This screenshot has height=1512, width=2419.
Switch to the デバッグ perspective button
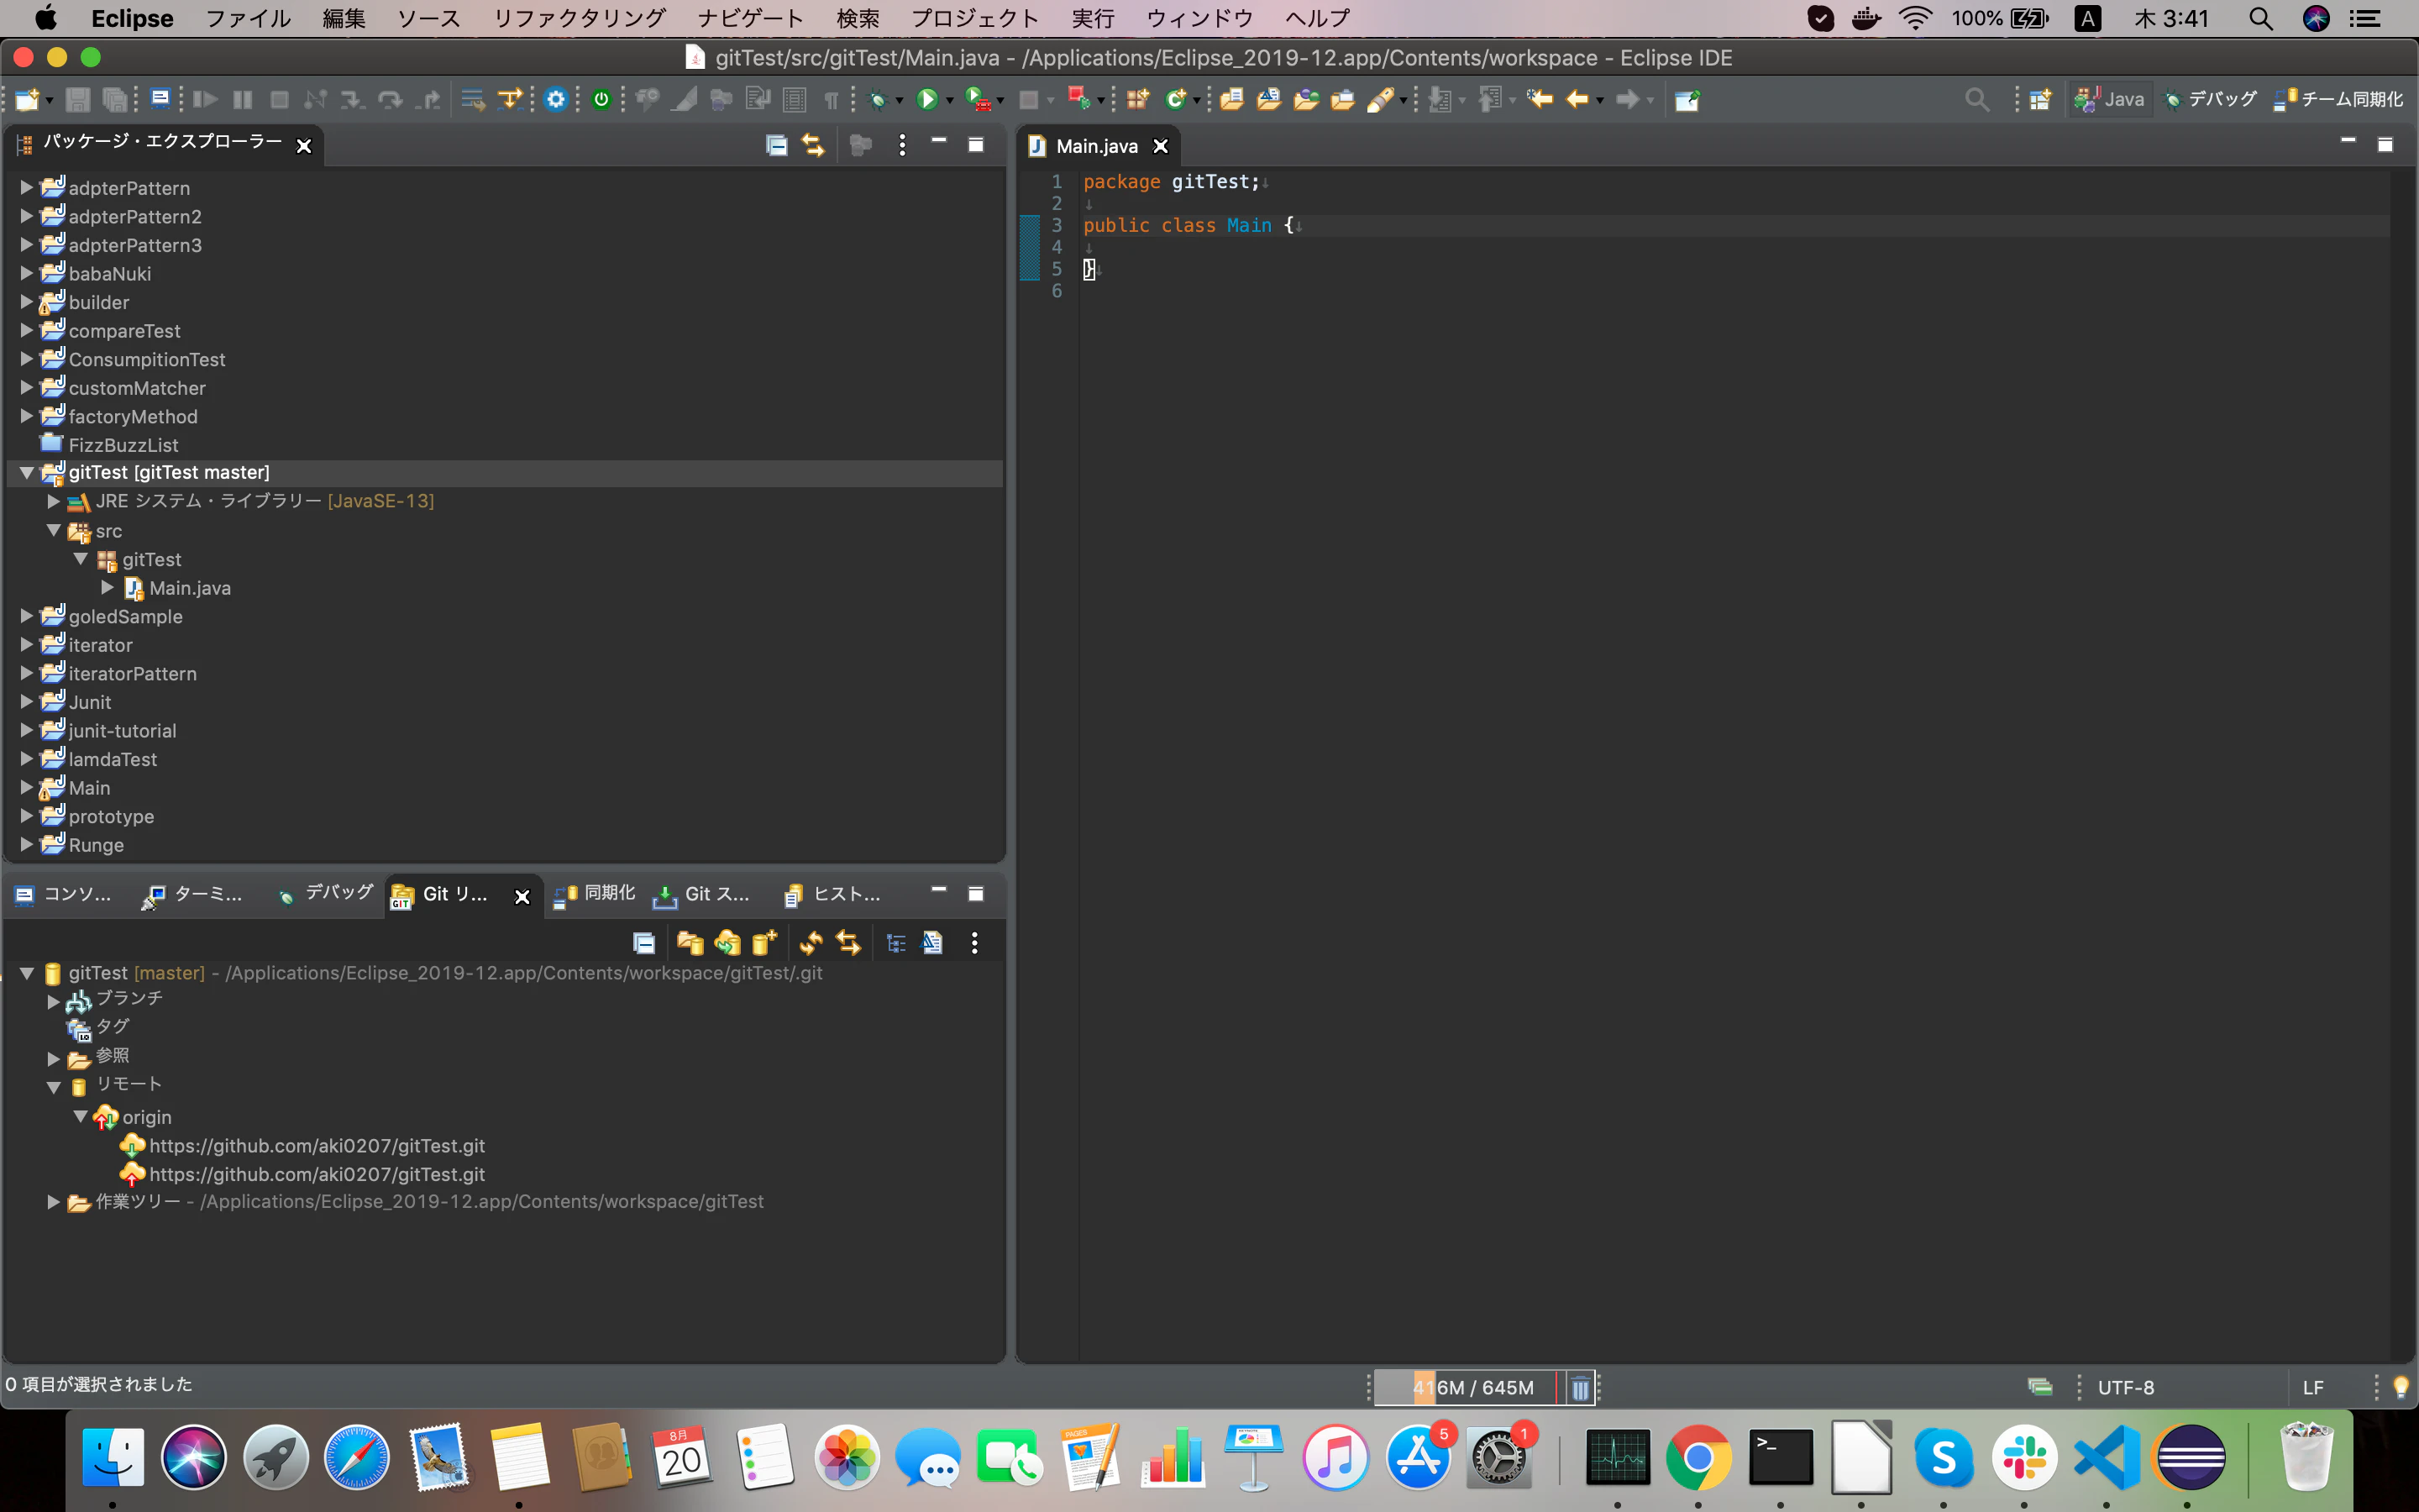point(2210,99)
